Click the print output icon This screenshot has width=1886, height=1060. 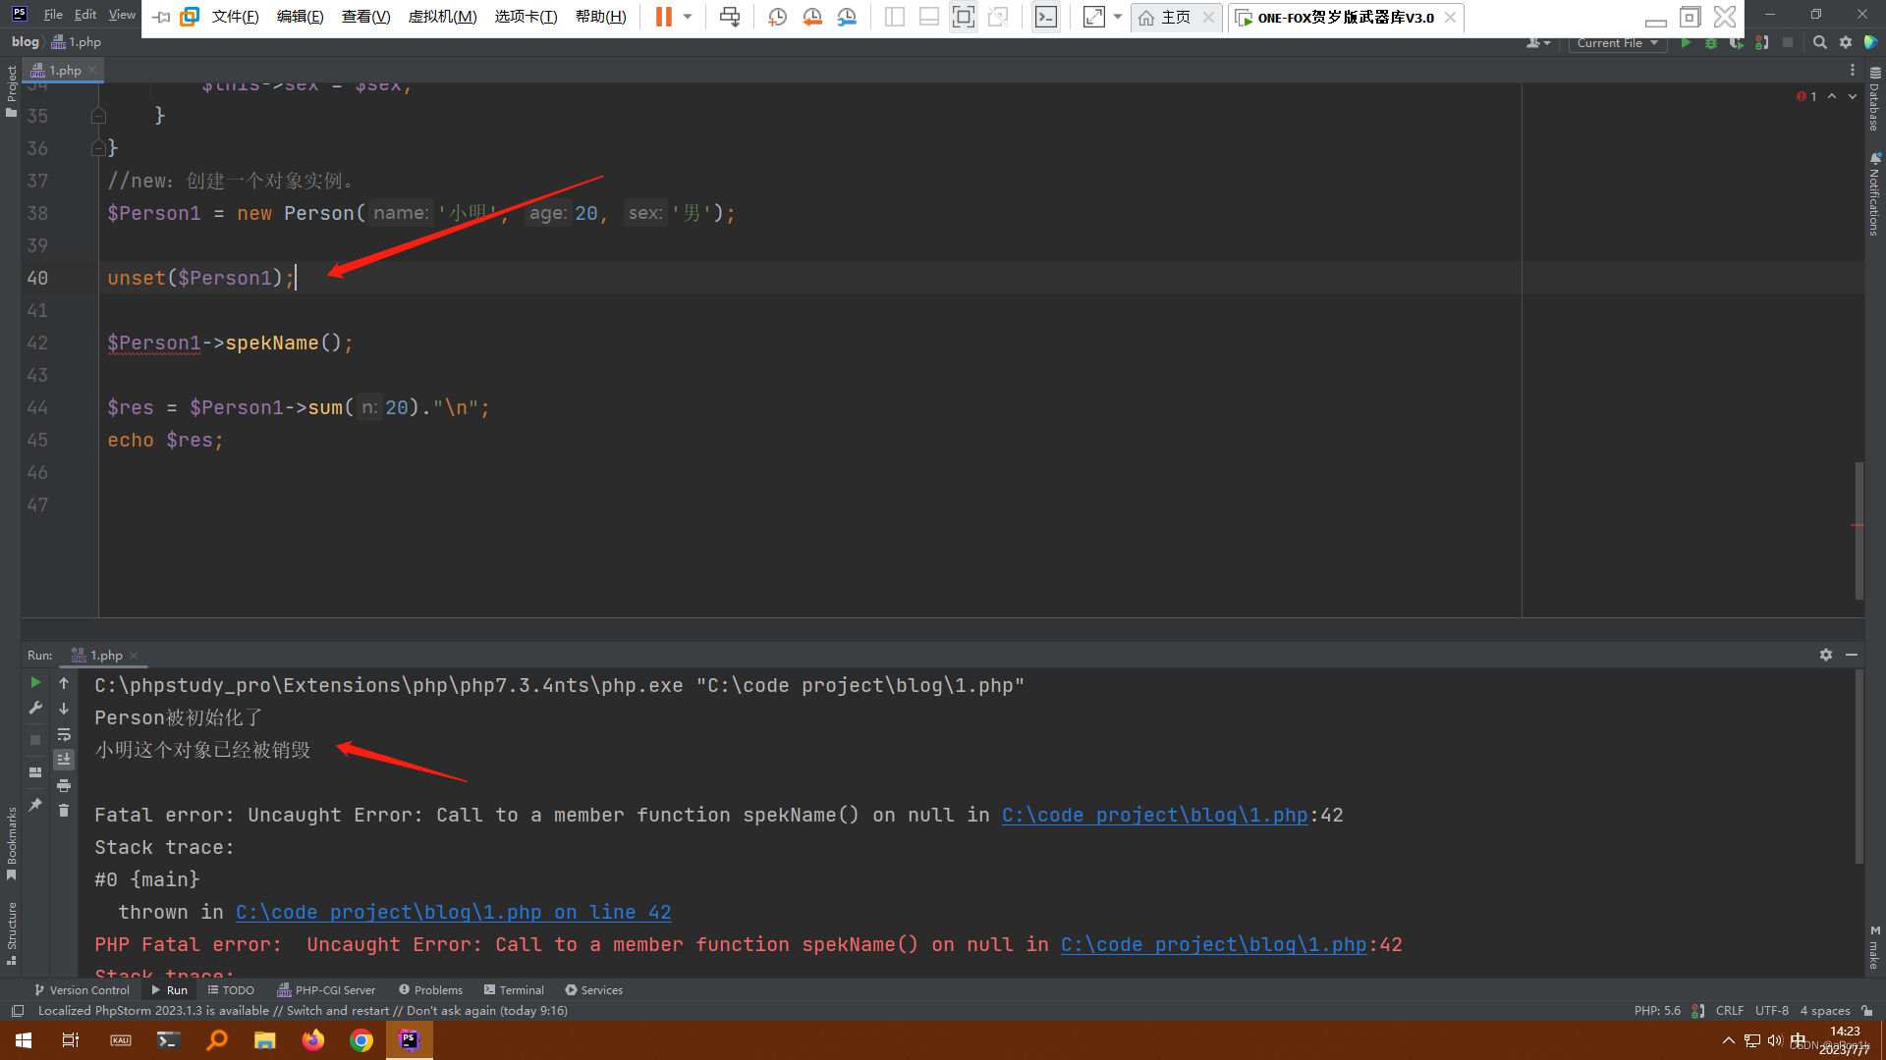click(x=64, y=785)
